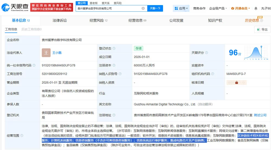Select the 工商信息 sub-tab

coord(11,29)
